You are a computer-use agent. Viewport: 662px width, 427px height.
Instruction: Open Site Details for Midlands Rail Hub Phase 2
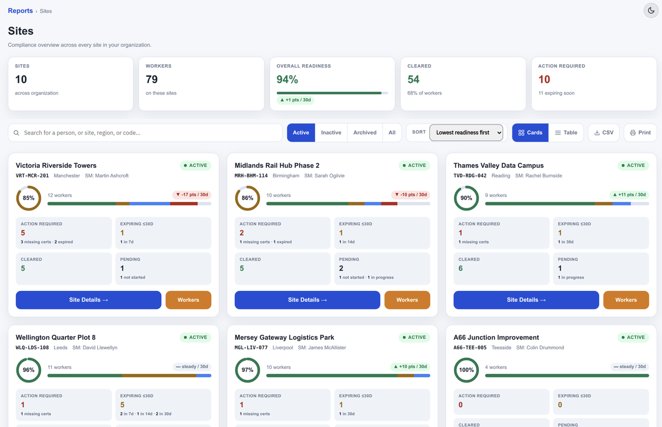[307, 300]
